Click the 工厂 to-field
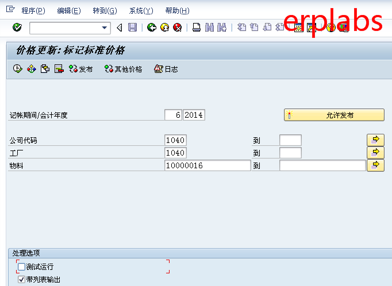Screen dimensions: 392x286 [x=290, y=153]
